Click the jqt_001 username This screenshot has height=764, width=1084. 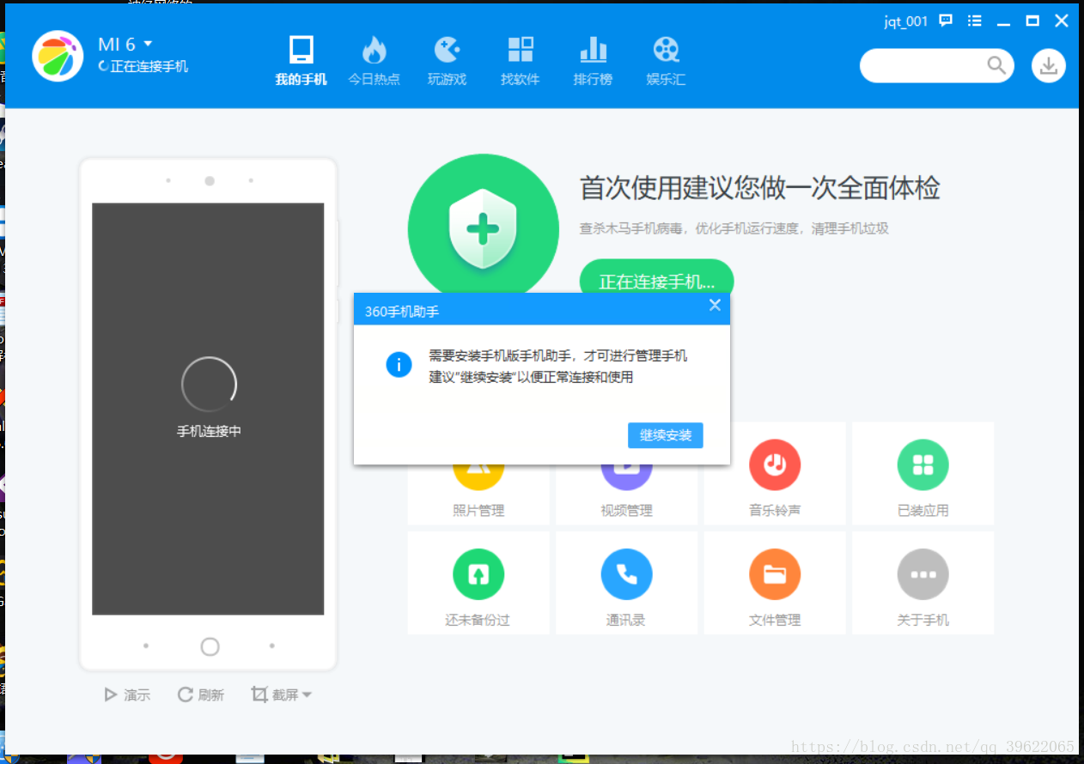(x=906, y=21)
